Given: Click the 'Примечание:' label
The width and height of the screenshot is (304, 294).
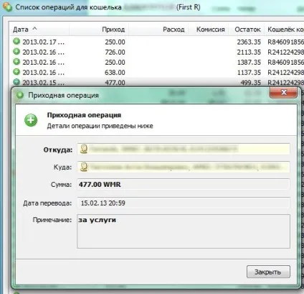Looking at the screenshot, I should (x=52, y=220).
